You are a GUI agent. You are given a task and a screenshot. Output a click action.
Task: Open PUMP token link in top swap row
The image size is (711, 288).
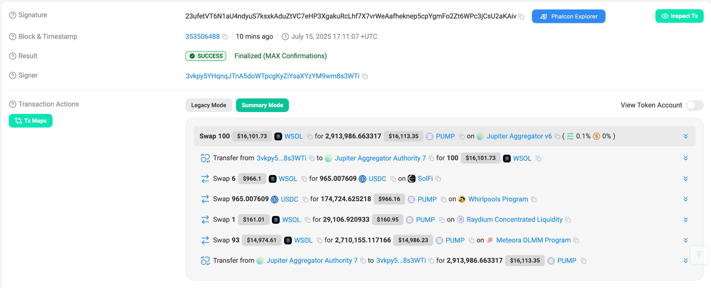445,136
